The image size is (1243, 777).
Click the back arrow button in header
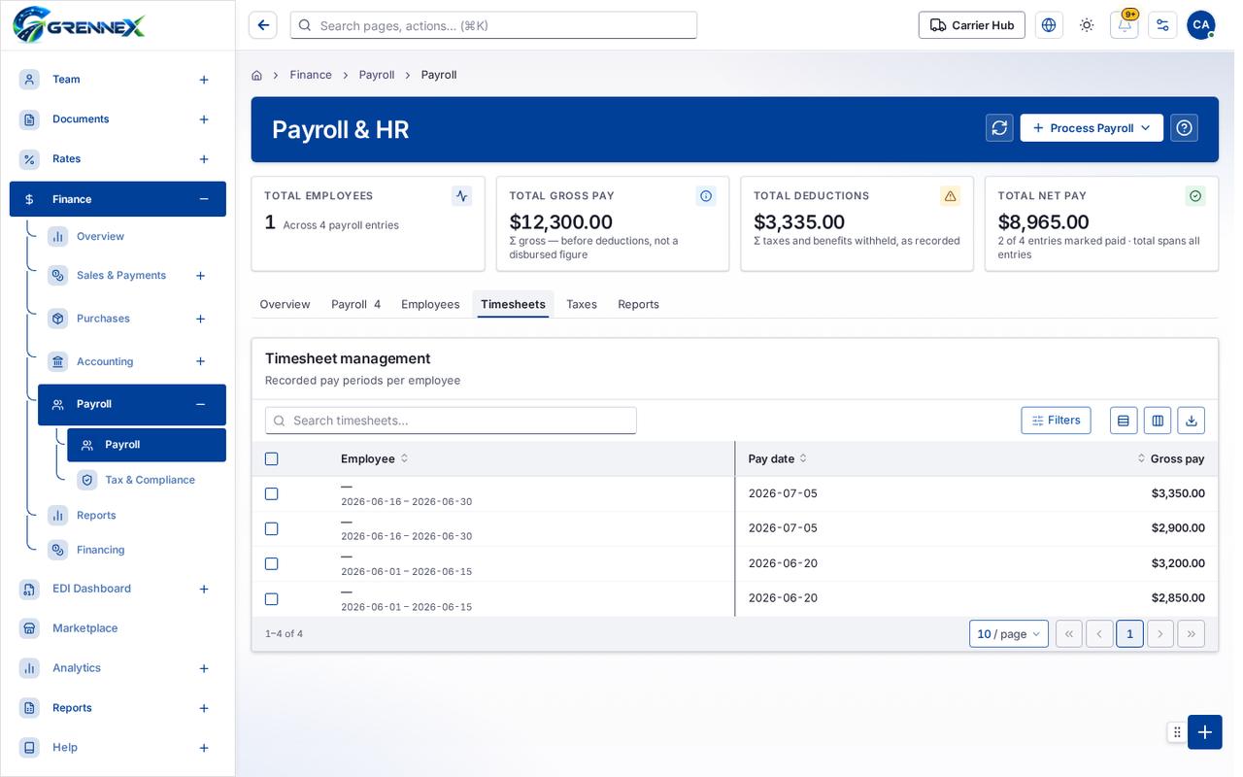coord(263,25)
